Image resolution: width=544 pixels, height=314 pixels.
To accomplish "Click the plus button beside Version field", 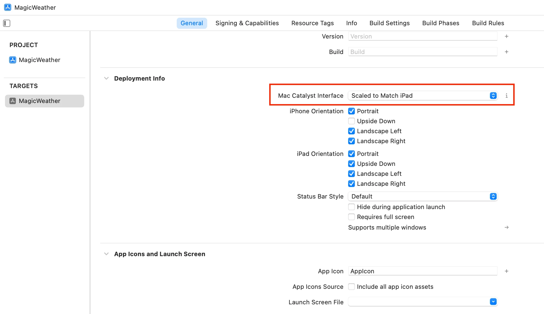I will 507,36.
